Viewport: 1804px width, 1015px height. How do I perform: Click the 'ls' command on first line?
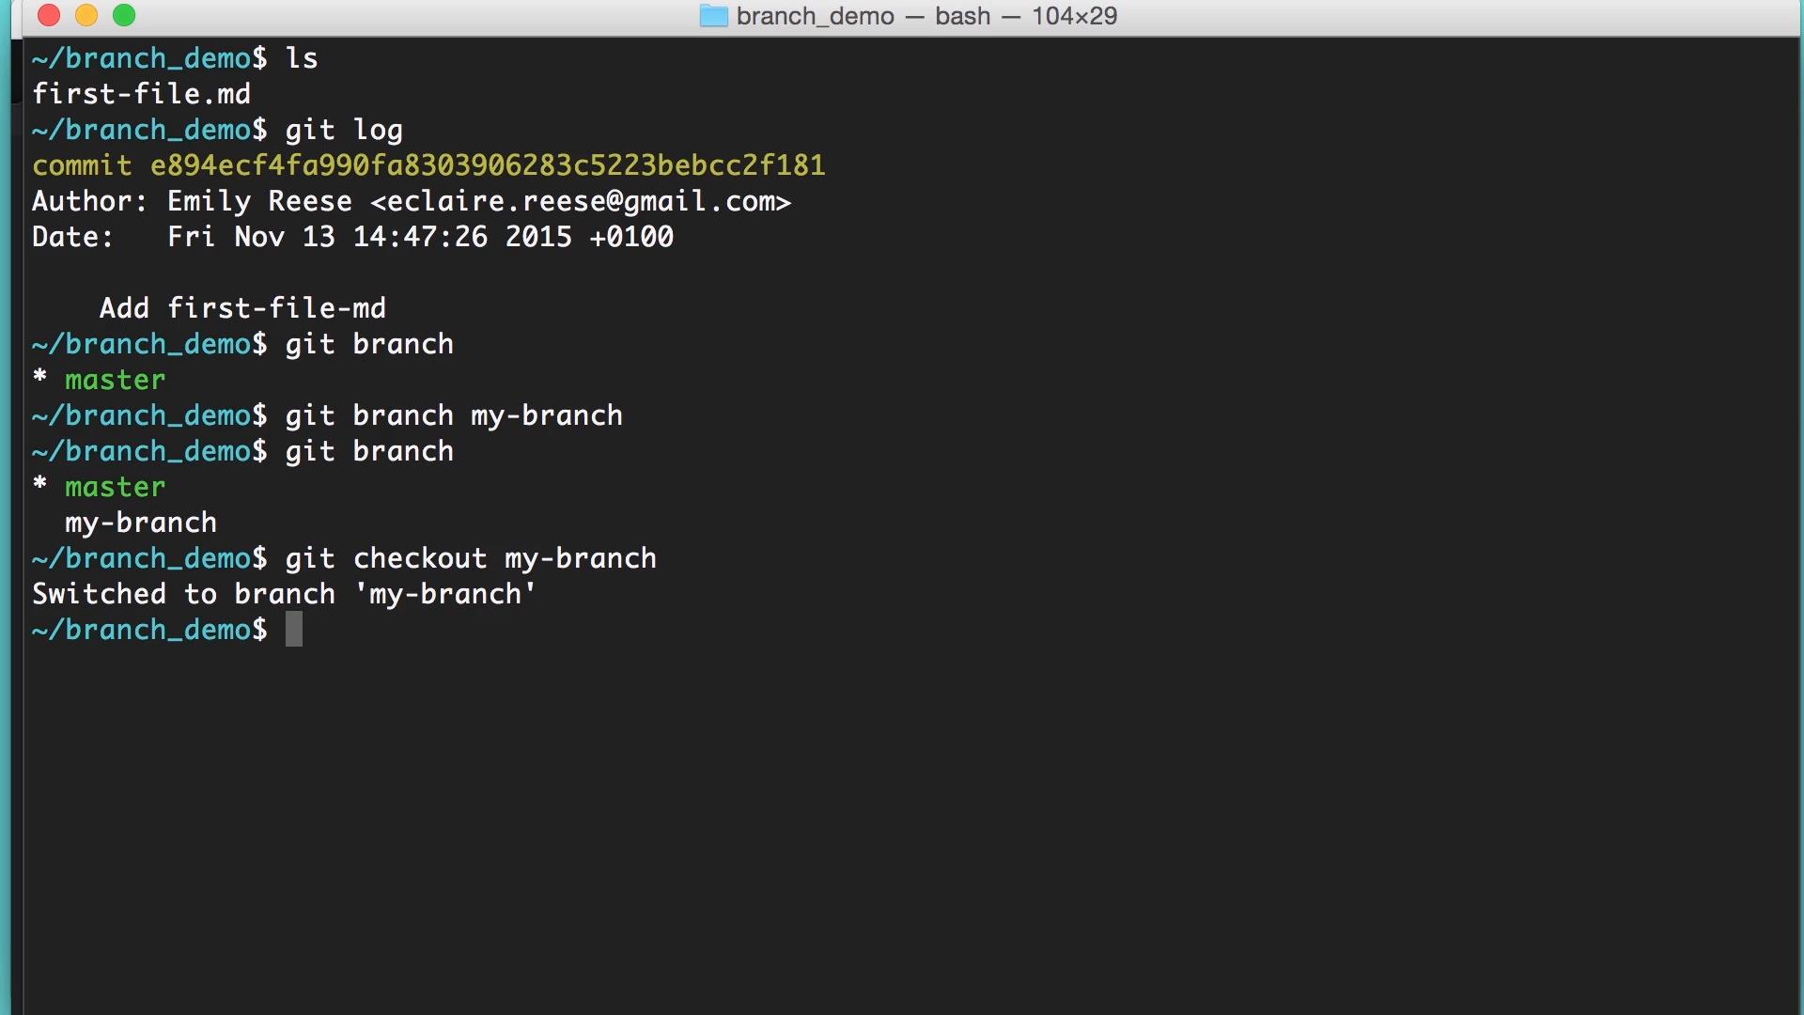coord(302,58)
